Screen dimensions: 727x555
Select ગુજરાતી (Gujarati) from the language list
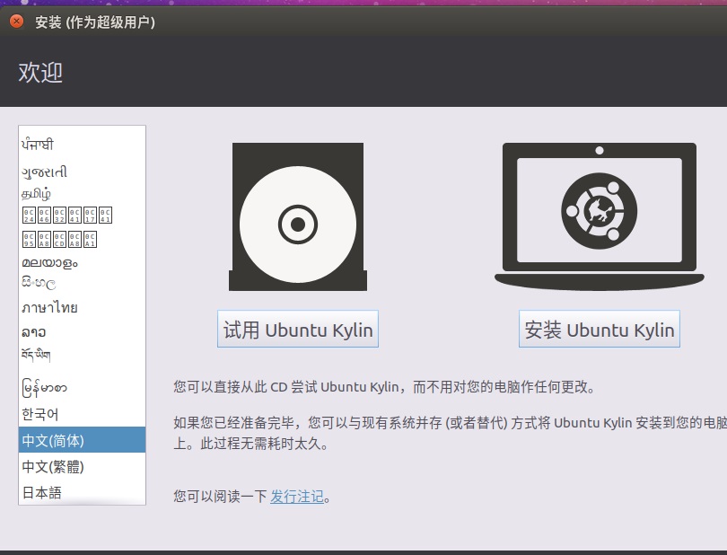pos(45,172)
